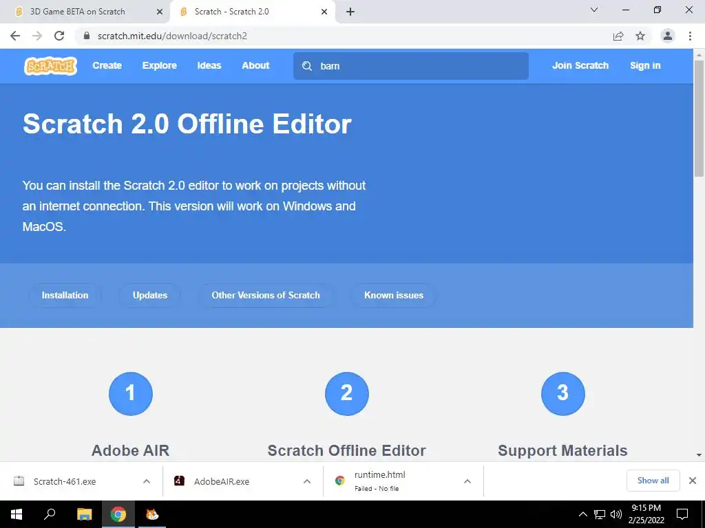Close the downloads bar with the X
The width and height of the screenshot is (705, 528).
pyautogui.click(x=693, y=481)
